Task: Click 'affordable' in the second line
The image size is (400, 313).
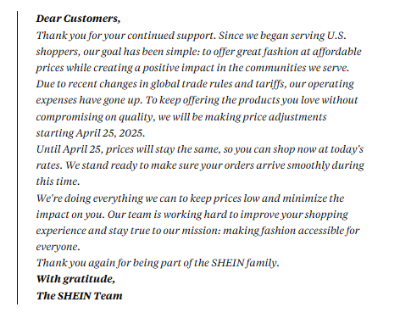Action: tap(336, 52)
